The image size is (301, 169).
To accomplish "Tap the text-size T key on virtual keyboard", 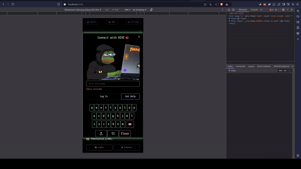I will (113, 134).
